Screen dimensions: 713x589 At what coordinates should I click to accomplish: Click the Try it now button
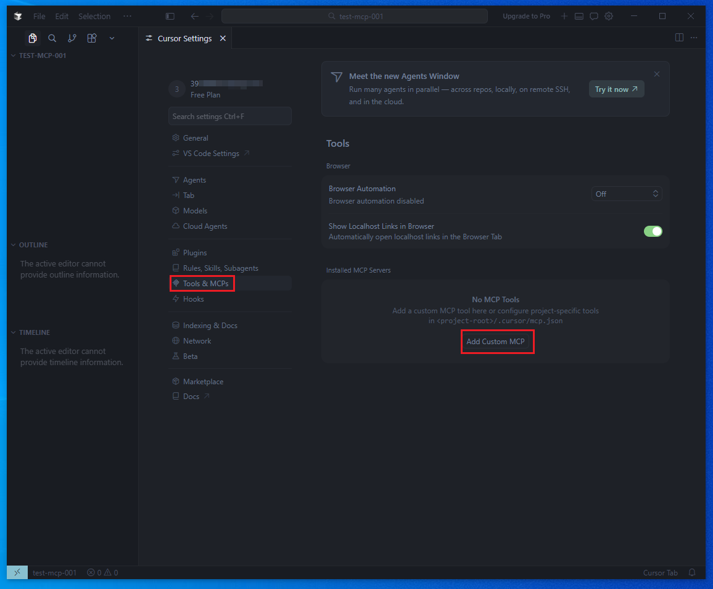tap(616, 89)
